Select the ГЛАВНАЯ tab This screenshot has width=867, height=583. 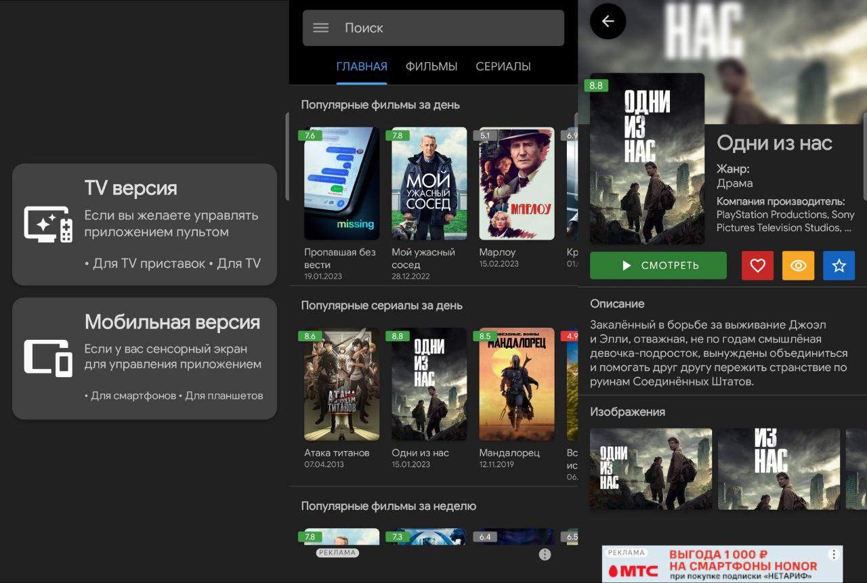click(362, 66)
